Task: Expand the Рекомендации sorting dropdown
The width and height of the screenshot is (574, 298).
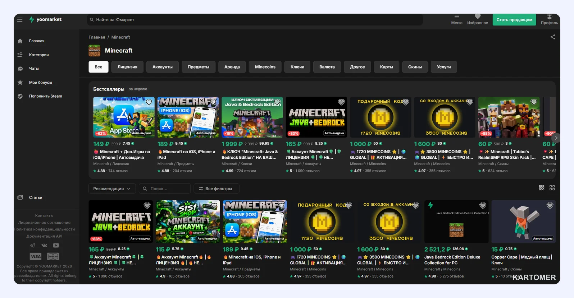Action: click(112, 188)
